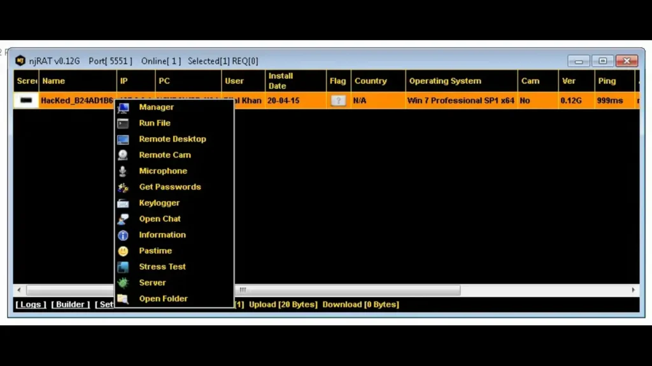This screenshot has width=652, height=366.
Task: Click the PC column header
Action: (188, 81)
